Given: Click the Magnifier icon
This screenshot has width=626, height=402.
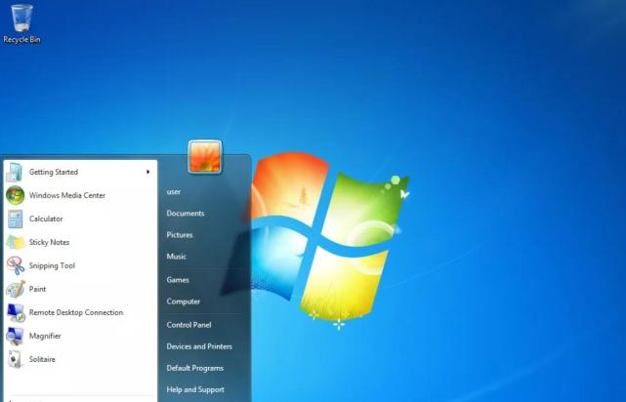Looking at the screenshot, I should 16,337.
